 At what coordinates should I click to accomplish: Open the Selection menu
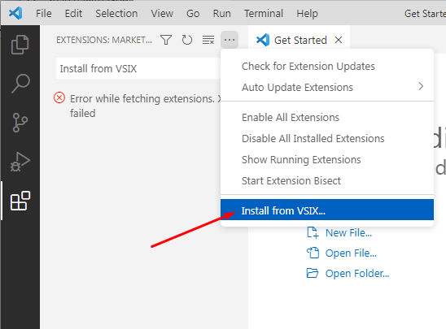(116, 13)
